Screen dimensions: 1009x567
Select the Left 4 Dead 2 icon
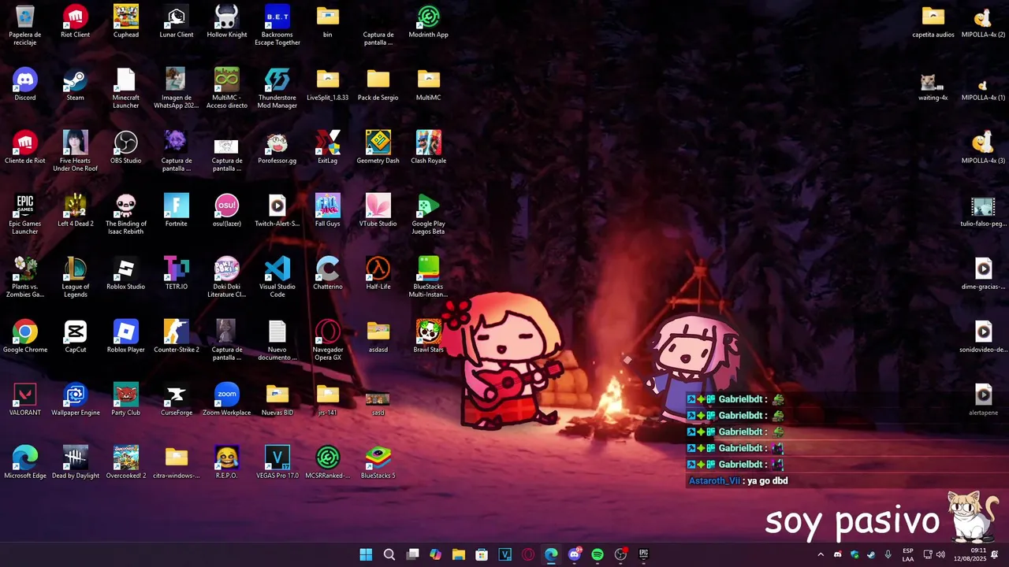click(76, 210)
